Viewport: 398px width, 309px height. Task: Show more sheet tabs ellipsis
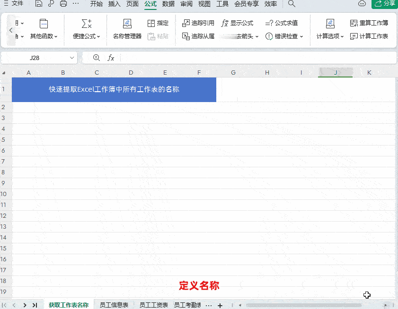[x=209, y=305]
